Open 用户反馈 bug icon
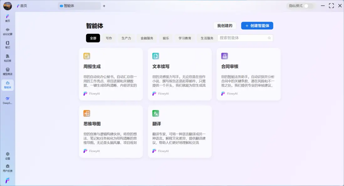Screen dimensions: 344x186 [8, 168]
